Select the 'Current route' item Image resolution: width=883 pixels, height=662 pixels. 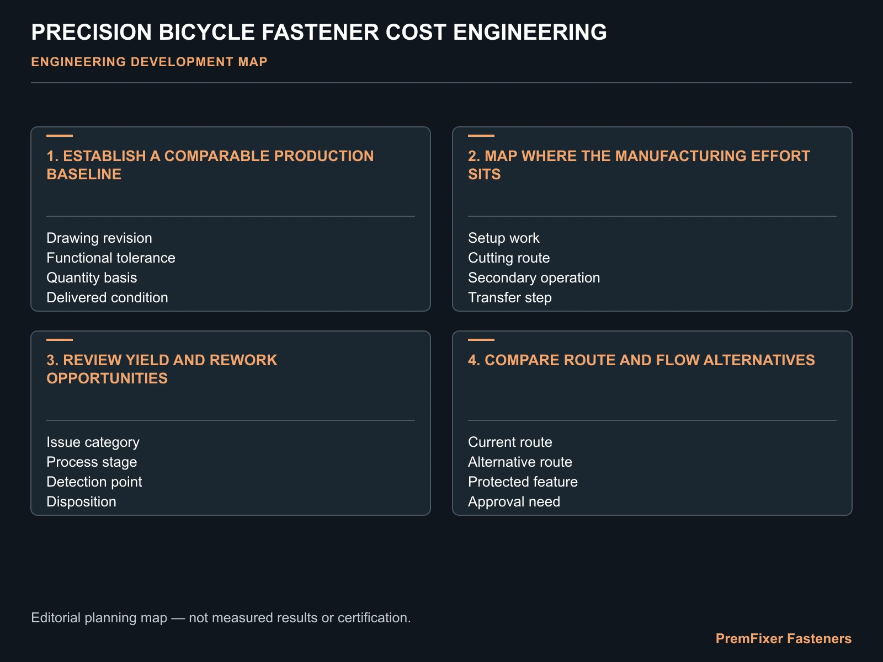tap(510, 442)
